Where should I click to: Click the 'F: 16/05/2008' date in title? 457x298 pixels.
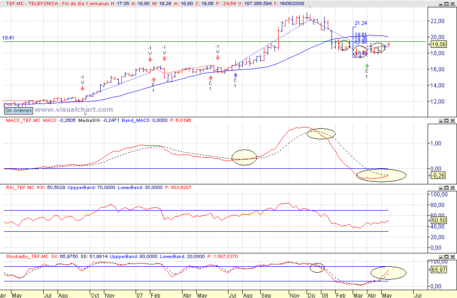(x=289, y=4)
